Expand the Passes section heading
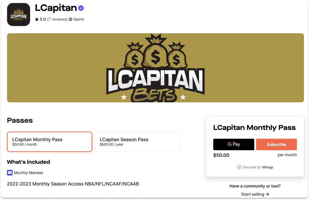This screenshot has width=309, height=200. pos(20,121)
